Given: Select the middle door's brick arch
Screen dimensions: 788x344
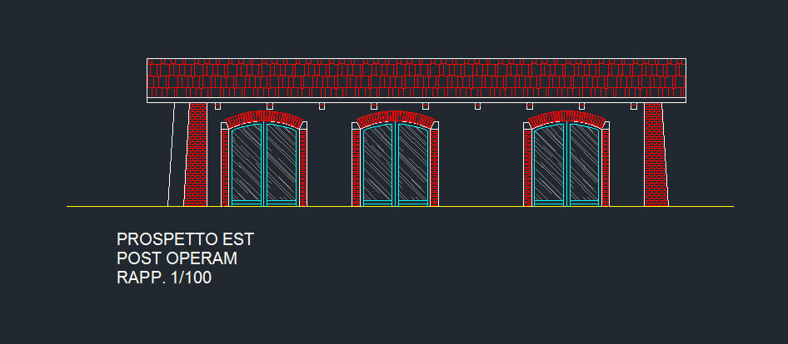Looking at the screenshot, I should tap(396, 117).
